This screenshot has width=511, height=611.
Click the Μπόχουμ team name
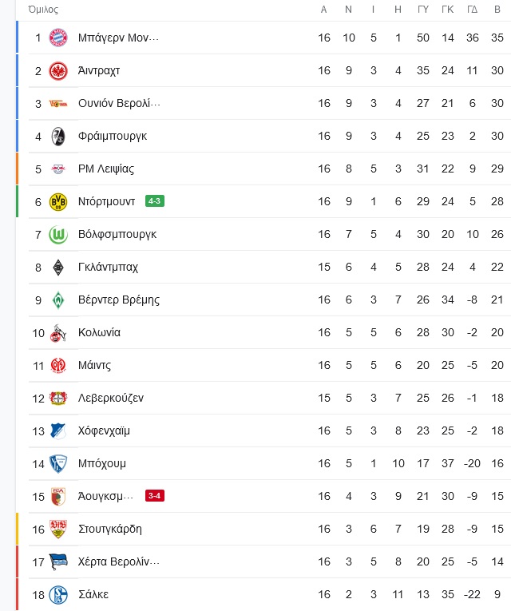click(x=102, y=464)
